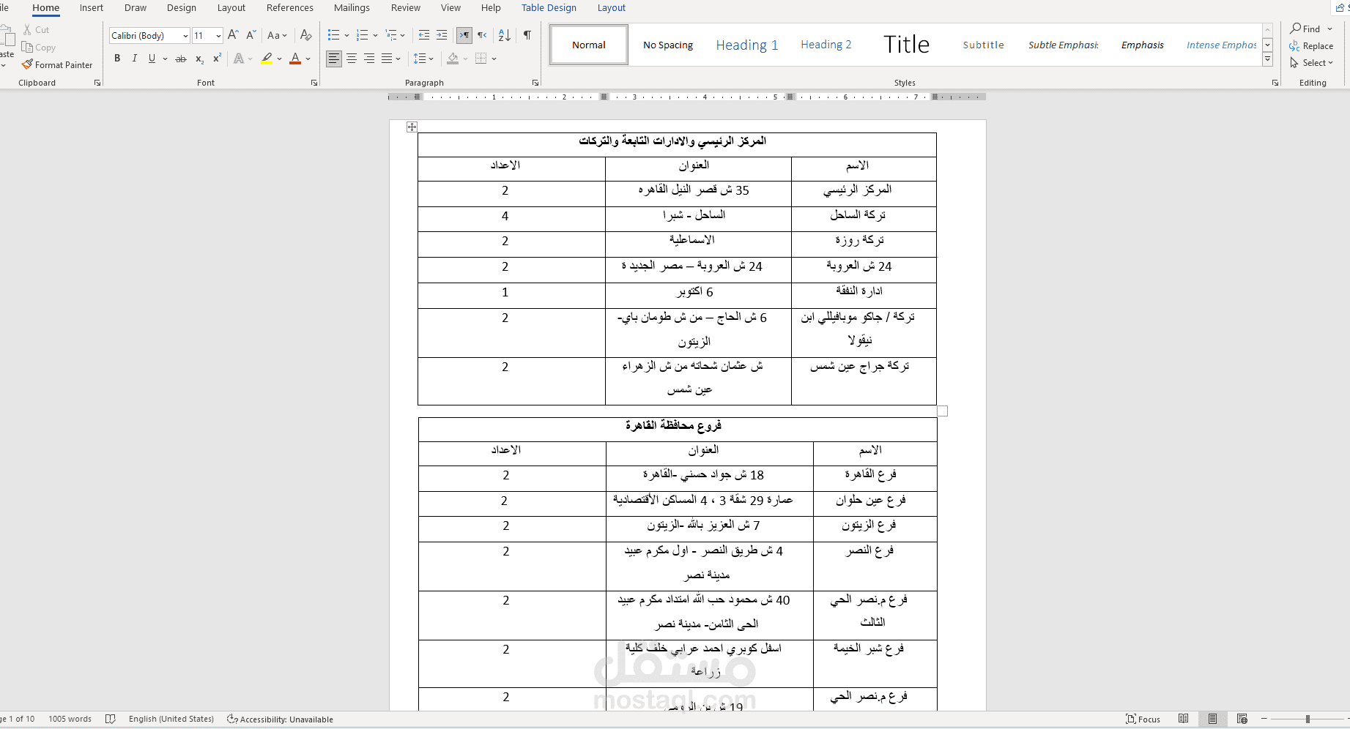The width and height of the screenshot is (1350, 729).
Task: Open the font name dropdown
Action: click(x=185, y=36)
